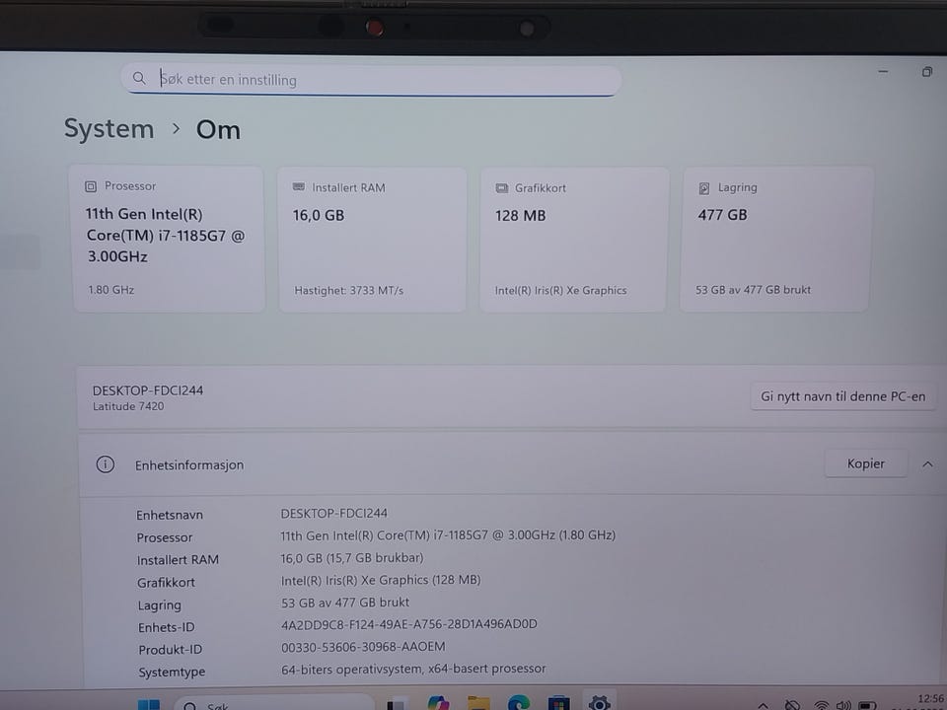
Task: Select 'Intel(R) Iris(R) Xe Graphics' card text
Action: pos(560,290)
